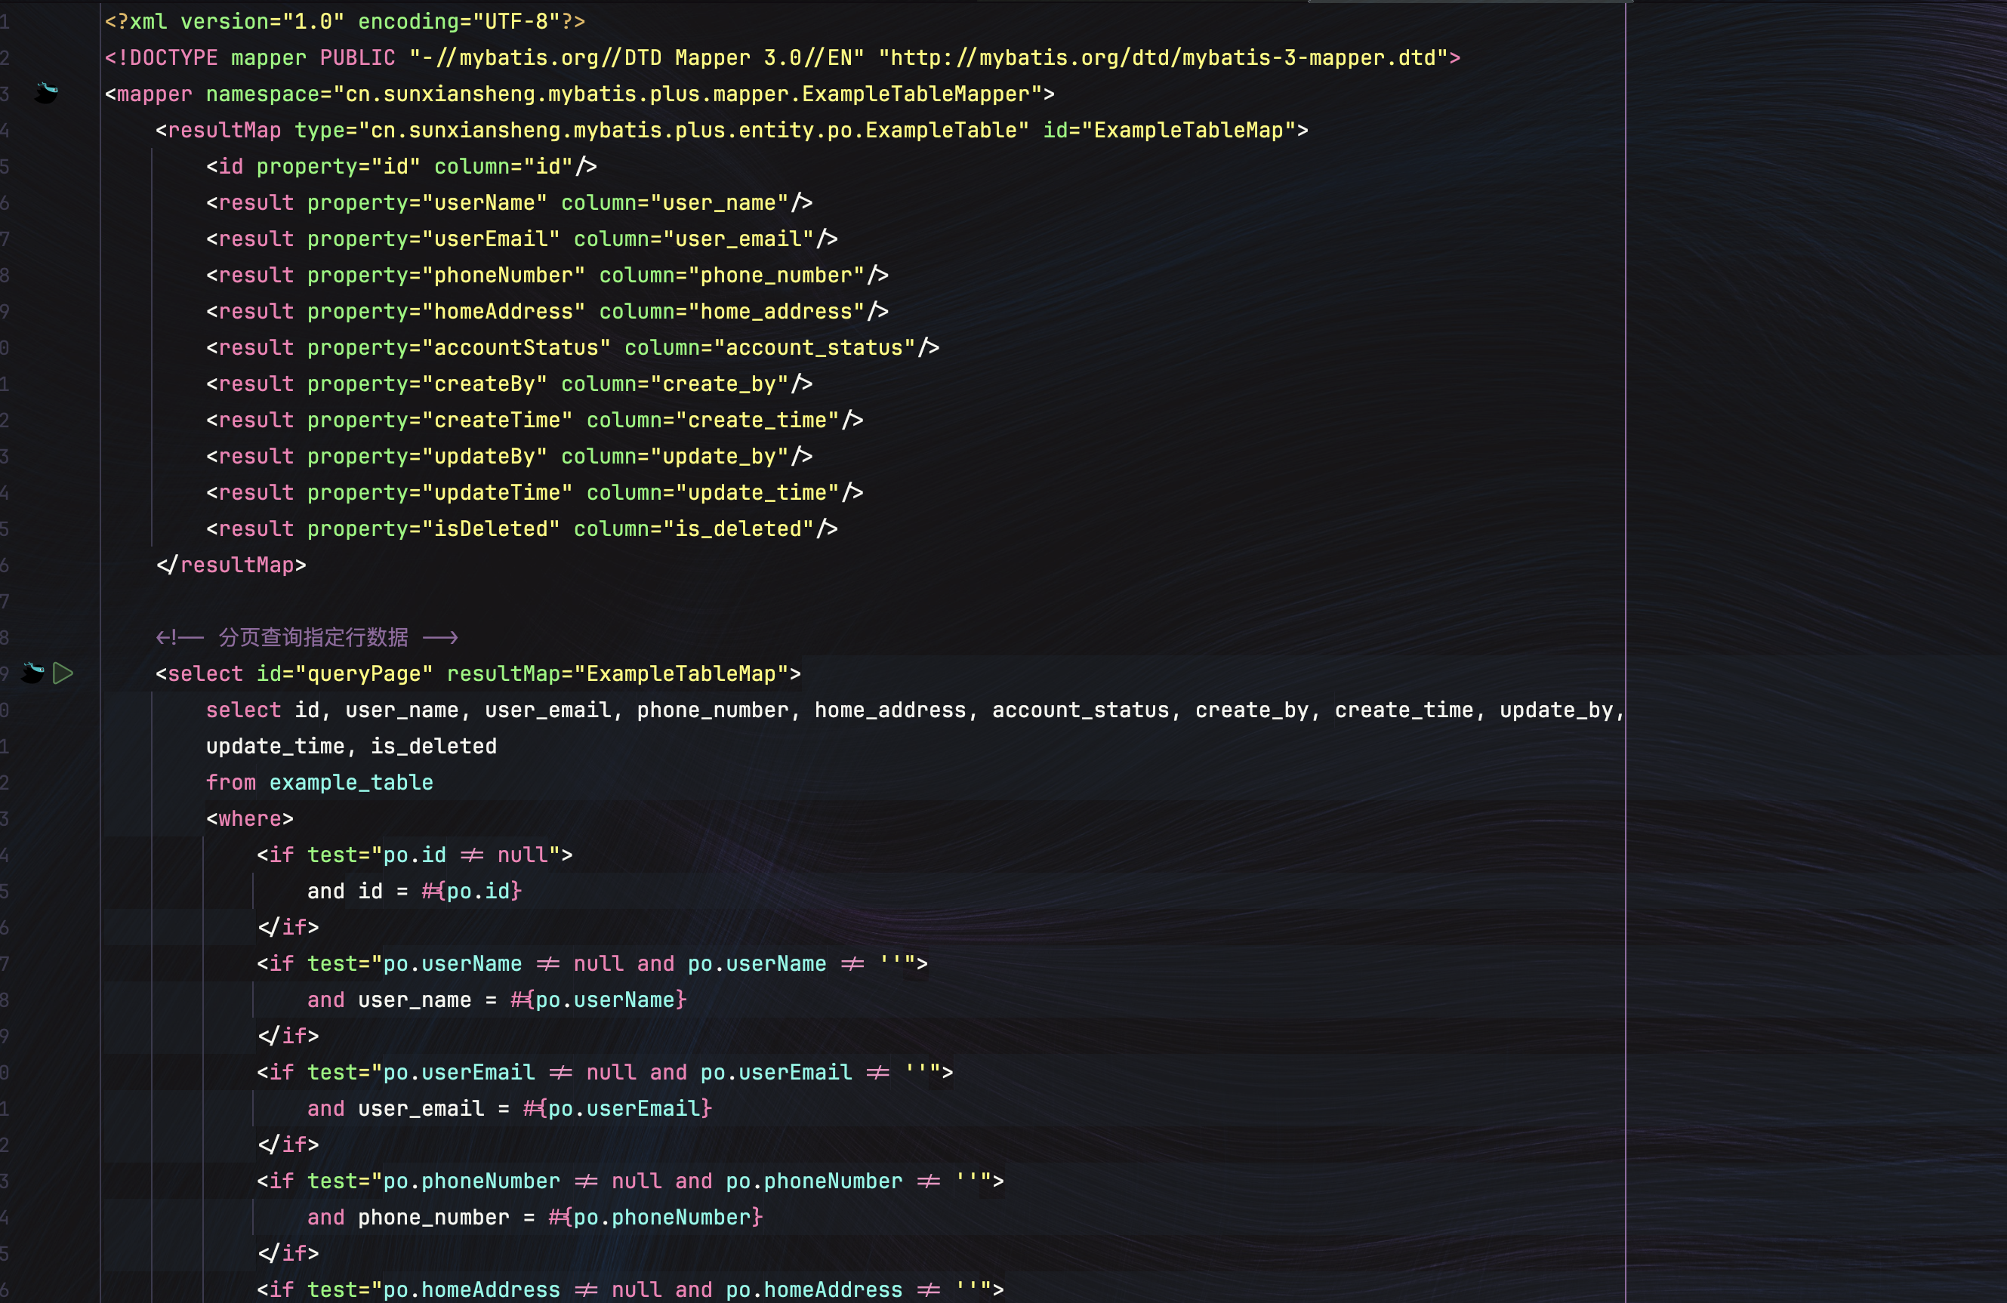The image size is (2007, 1303).
Task: Click the result property="createTime" line
Action: pos(535,420)
